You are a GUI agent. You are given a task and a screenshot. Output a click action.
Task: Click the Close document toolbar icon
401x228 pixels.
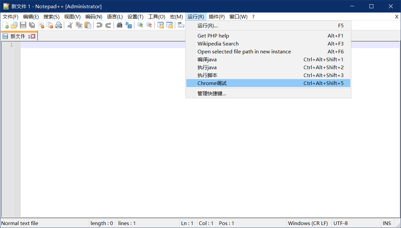pos(41,25)
